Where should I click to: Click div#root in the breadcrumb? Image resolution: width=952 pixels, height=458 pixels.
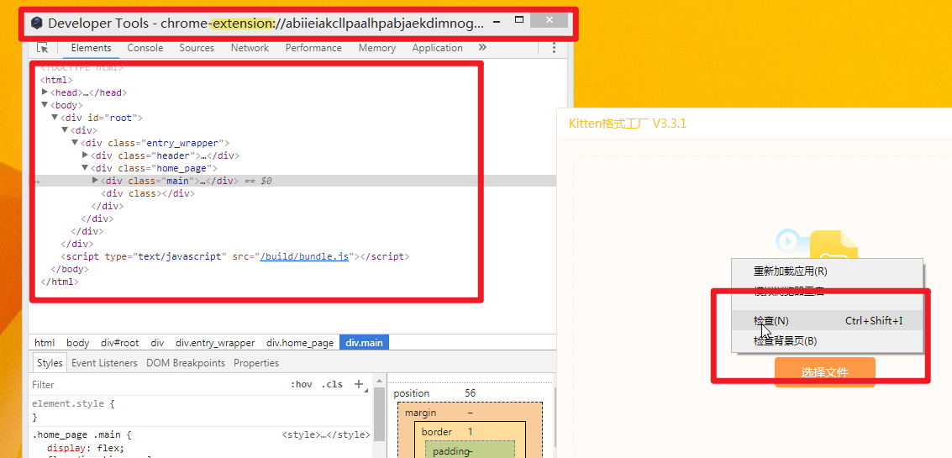tap(119, 343)
